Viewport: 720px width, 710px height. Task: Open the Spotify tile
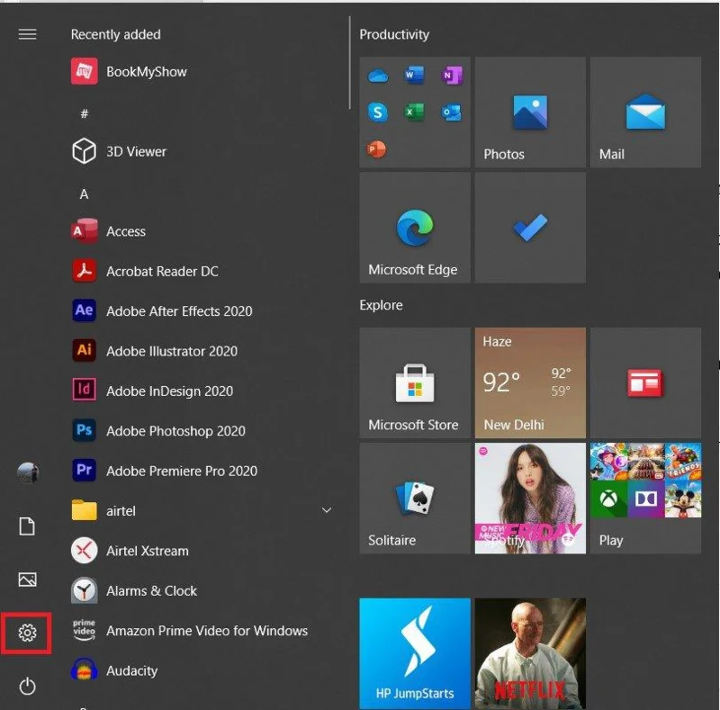click(x=530, y=498)
